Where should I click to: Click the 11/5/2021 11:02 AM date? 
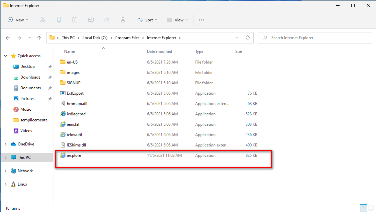point(164,155)
